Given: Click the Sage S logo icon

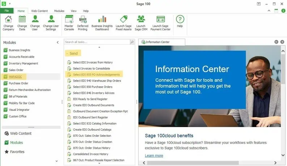Looking at the screenshot, I should pyautogui.click(x=4, y=4).
